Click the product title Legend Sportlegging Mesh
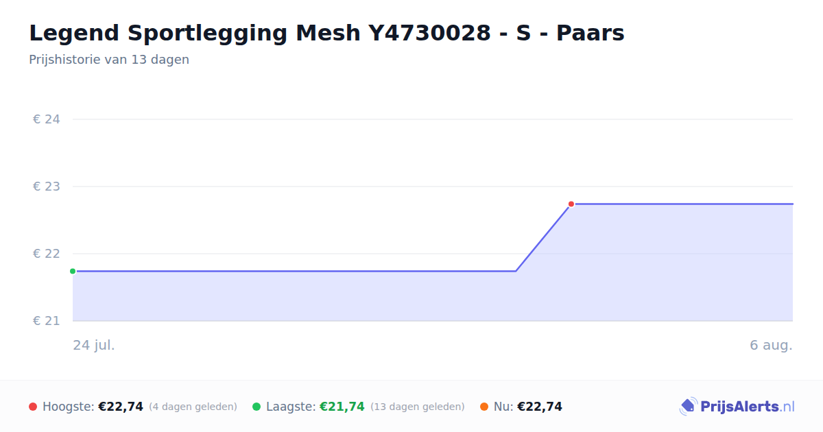This screenshot has width=823, height=432. (x=326, y=33)
